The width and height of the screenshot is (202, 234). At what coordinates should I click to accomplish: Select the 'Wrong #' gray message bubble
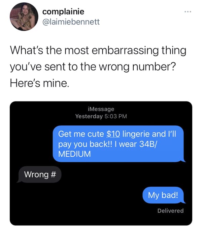(x=39, y=174)
